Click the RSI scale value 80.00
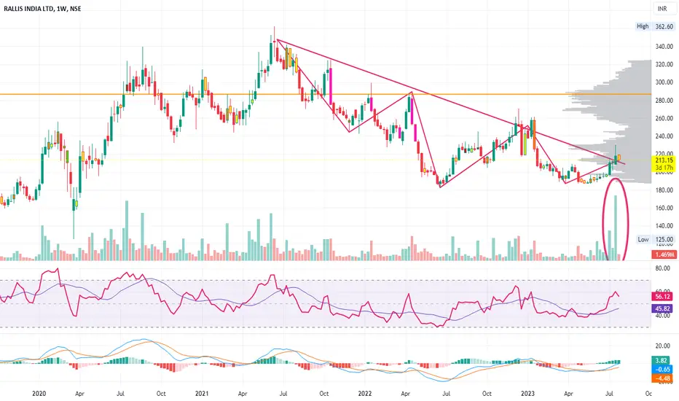Image resolution: width=679 pixels, height=401 pixels. [x=663, y=268]
